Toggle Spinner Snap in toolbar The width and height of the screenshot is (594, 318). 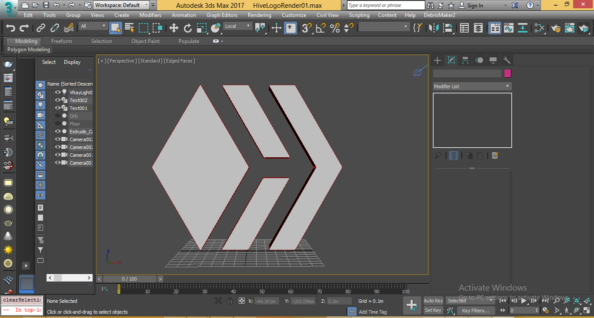point(349,28)
